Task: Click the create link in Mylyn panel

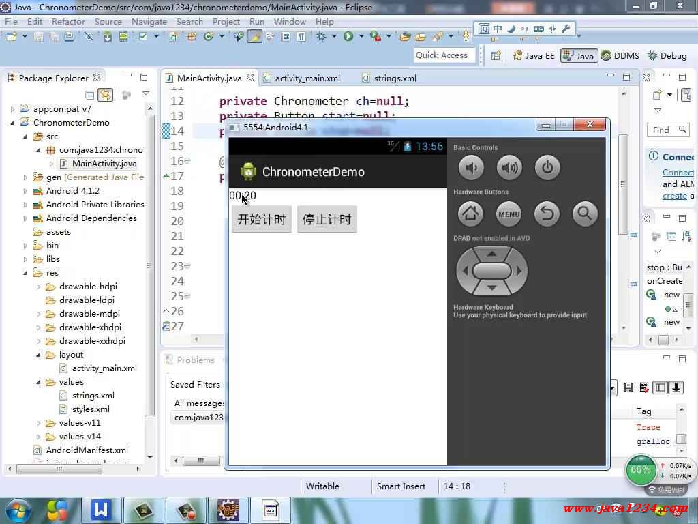Action: (674, 196)
